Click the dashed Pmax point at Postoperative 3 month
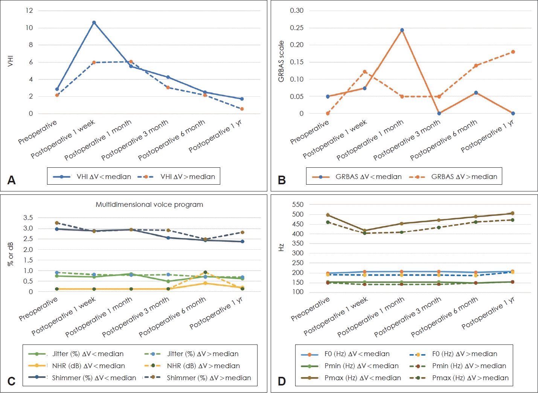Image resolution: width=538 pixels, height=393 pixels. [439, 228]
